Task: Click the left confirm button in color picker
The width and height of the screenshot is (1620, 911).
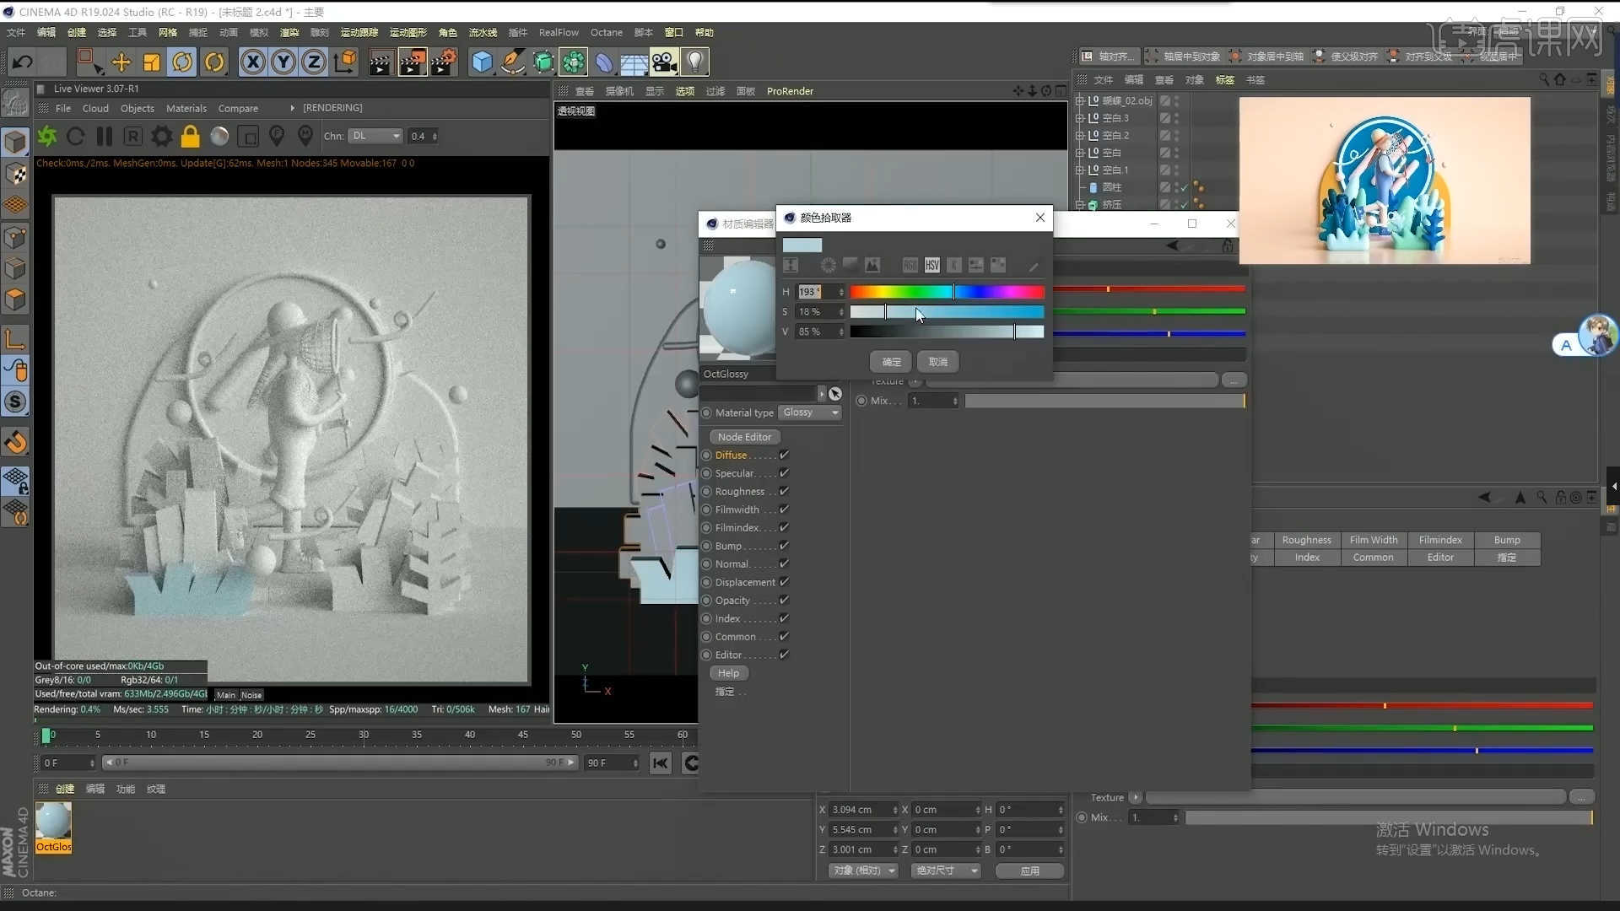Action: (x=891, y=362)
